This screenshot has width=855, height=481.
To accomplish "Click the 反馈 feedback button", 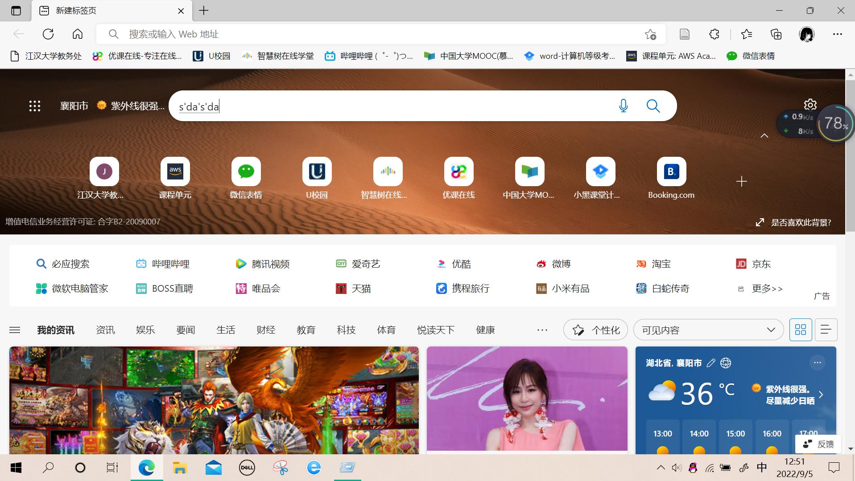I will 818,444.
